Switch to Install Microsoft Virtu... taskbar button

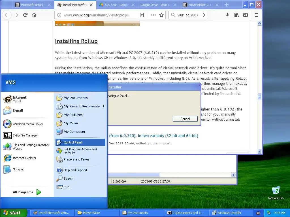[52, 213]
